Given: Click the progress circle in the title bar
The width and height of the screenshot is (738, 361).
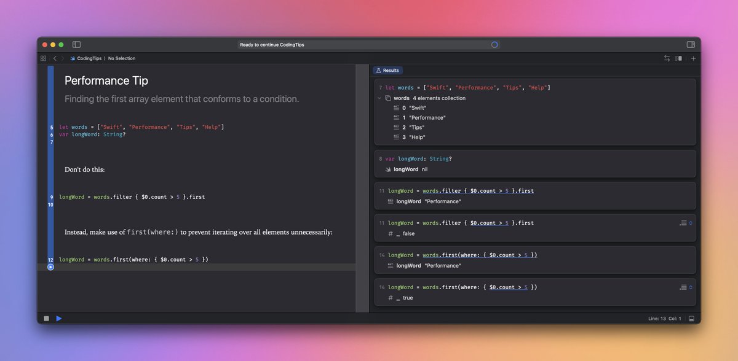Looking at the screenshot, I should click(x=494, y=44).
